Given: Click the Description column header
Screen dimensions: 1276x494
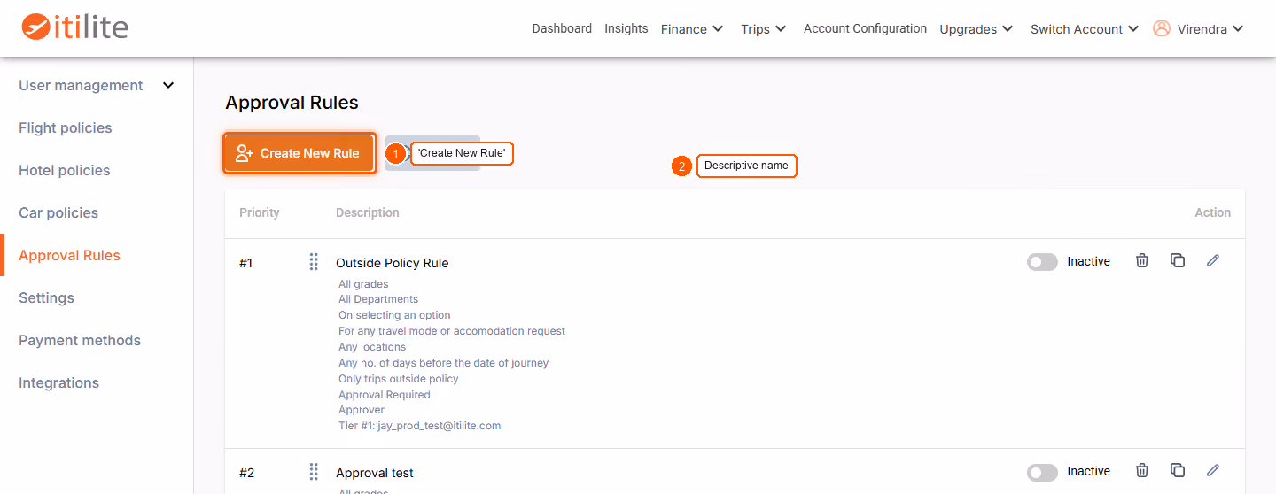Looking at the screenshot, I should point(368,212).
